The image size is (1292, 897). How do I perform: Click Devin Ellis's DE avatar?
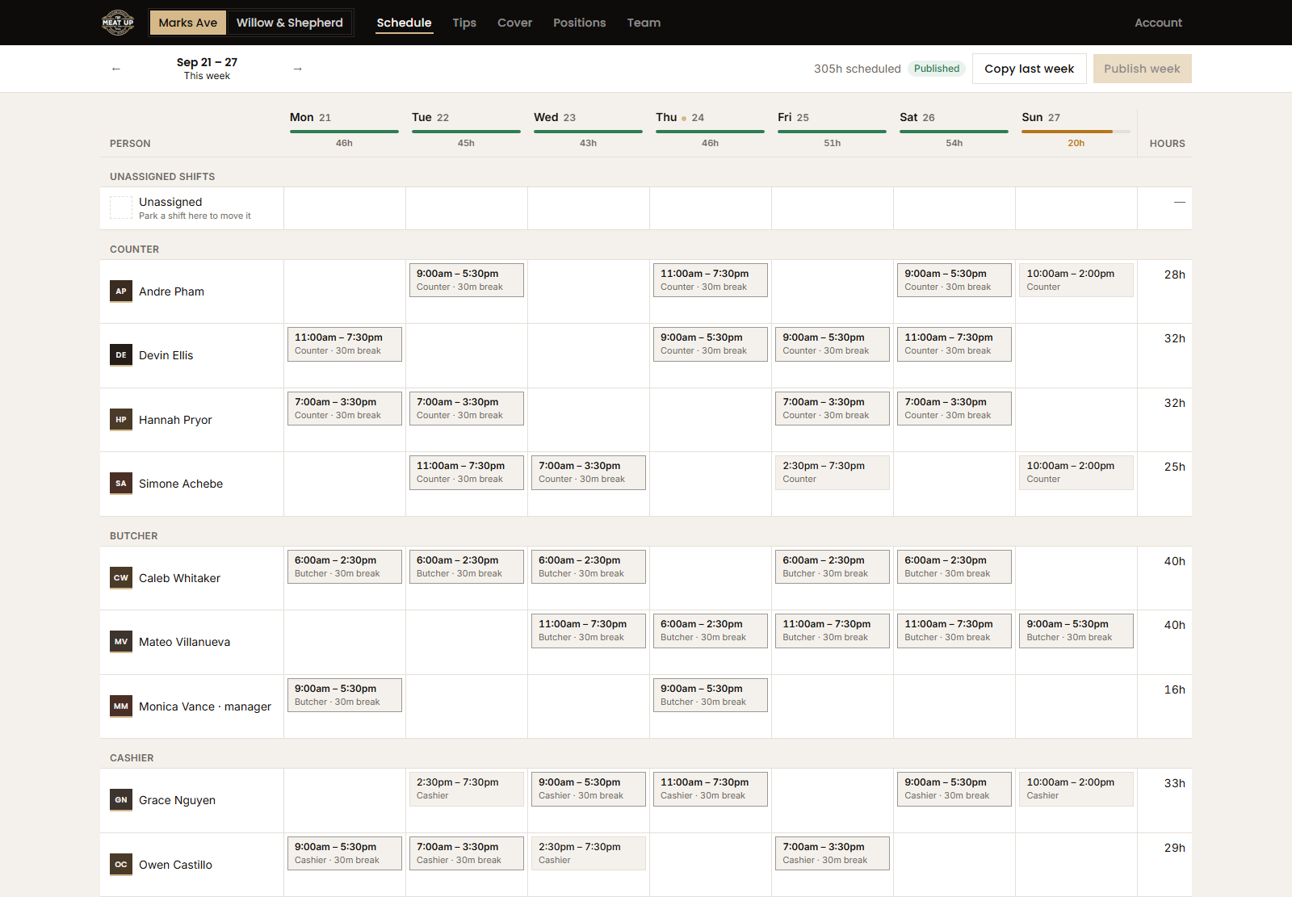coord(121,355)
